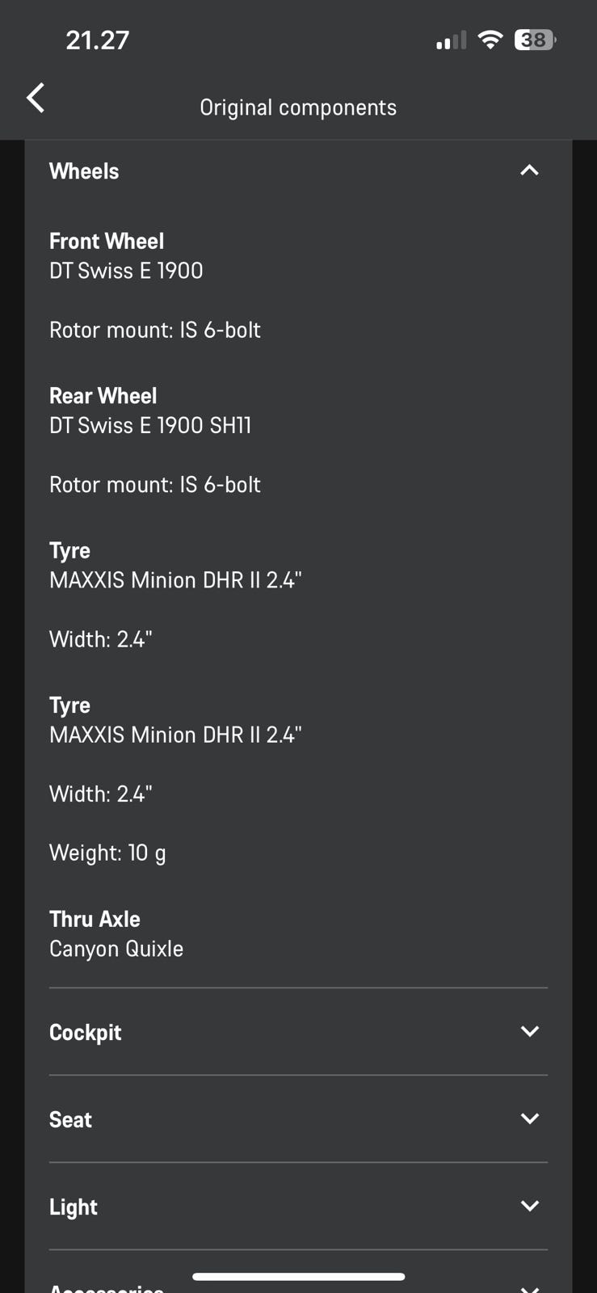Tap the cellular signal bars icon
597x1293 pixels.
coord(451,40)
